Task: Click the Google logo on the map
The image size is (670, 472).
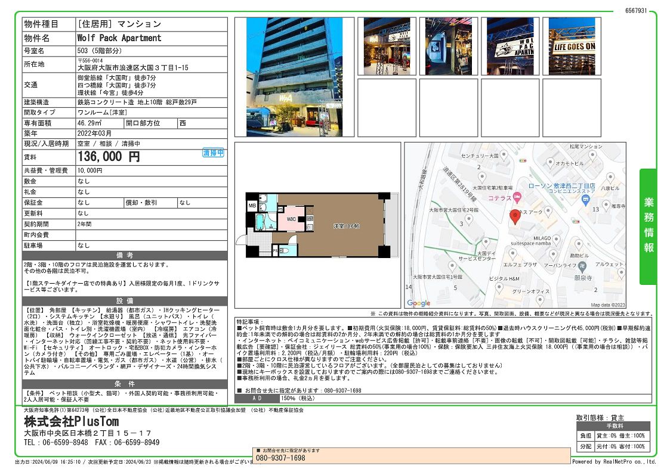Action: click(x=419, y=303)
